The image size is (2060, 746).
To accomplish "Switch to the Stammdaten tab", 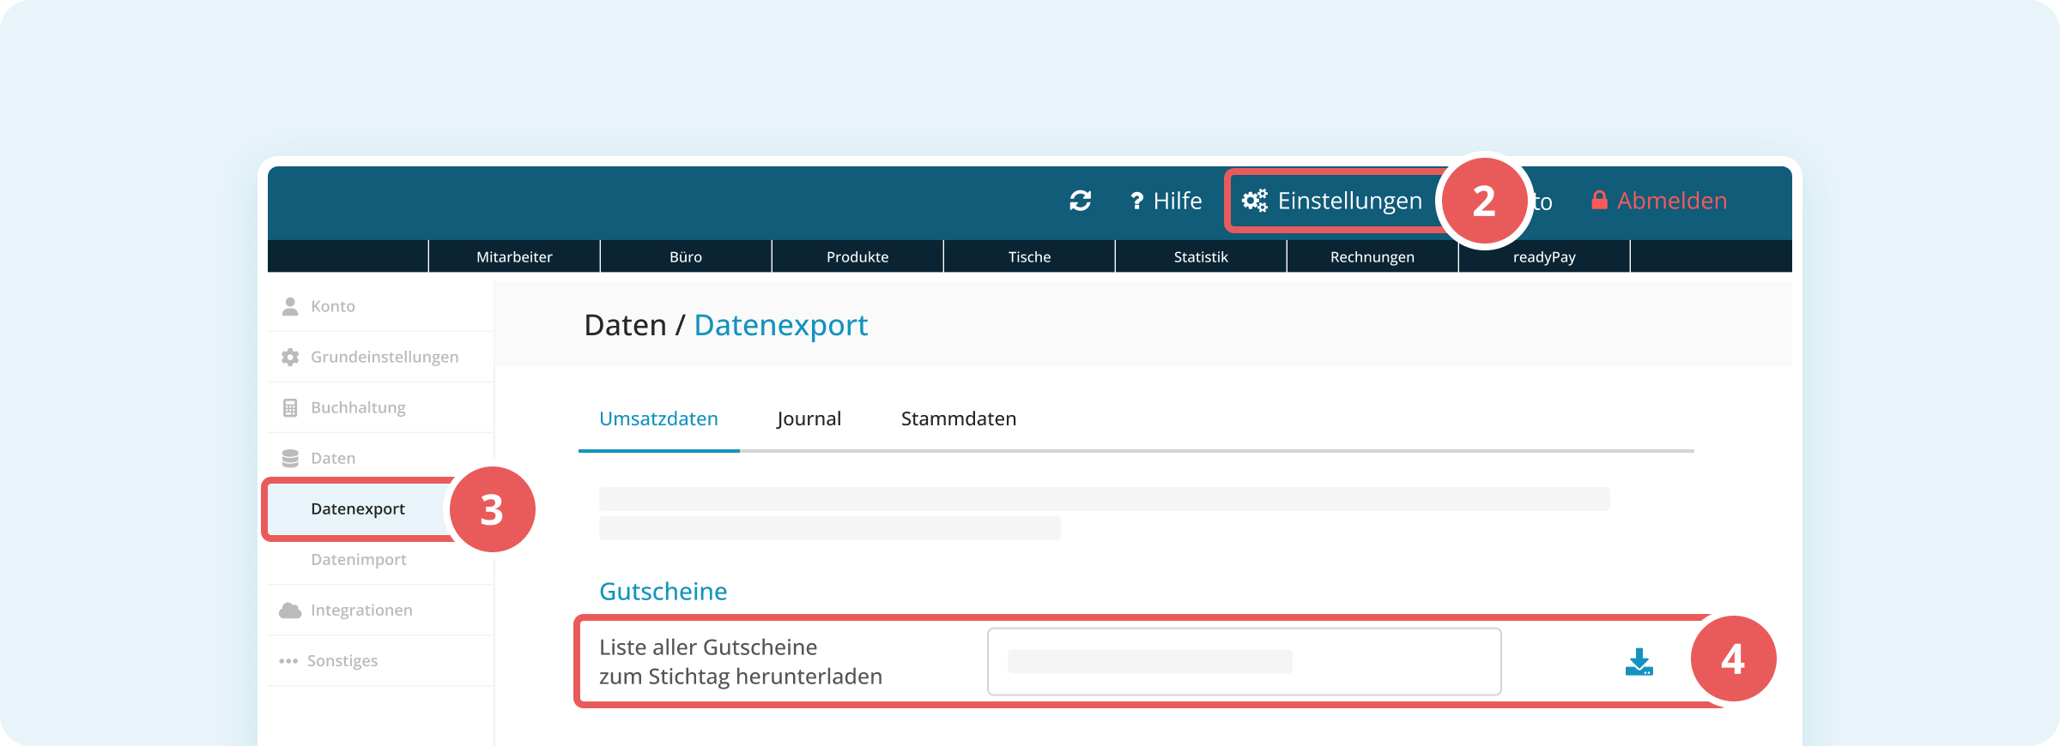I will pyautogui.click(x=959, y=418).
